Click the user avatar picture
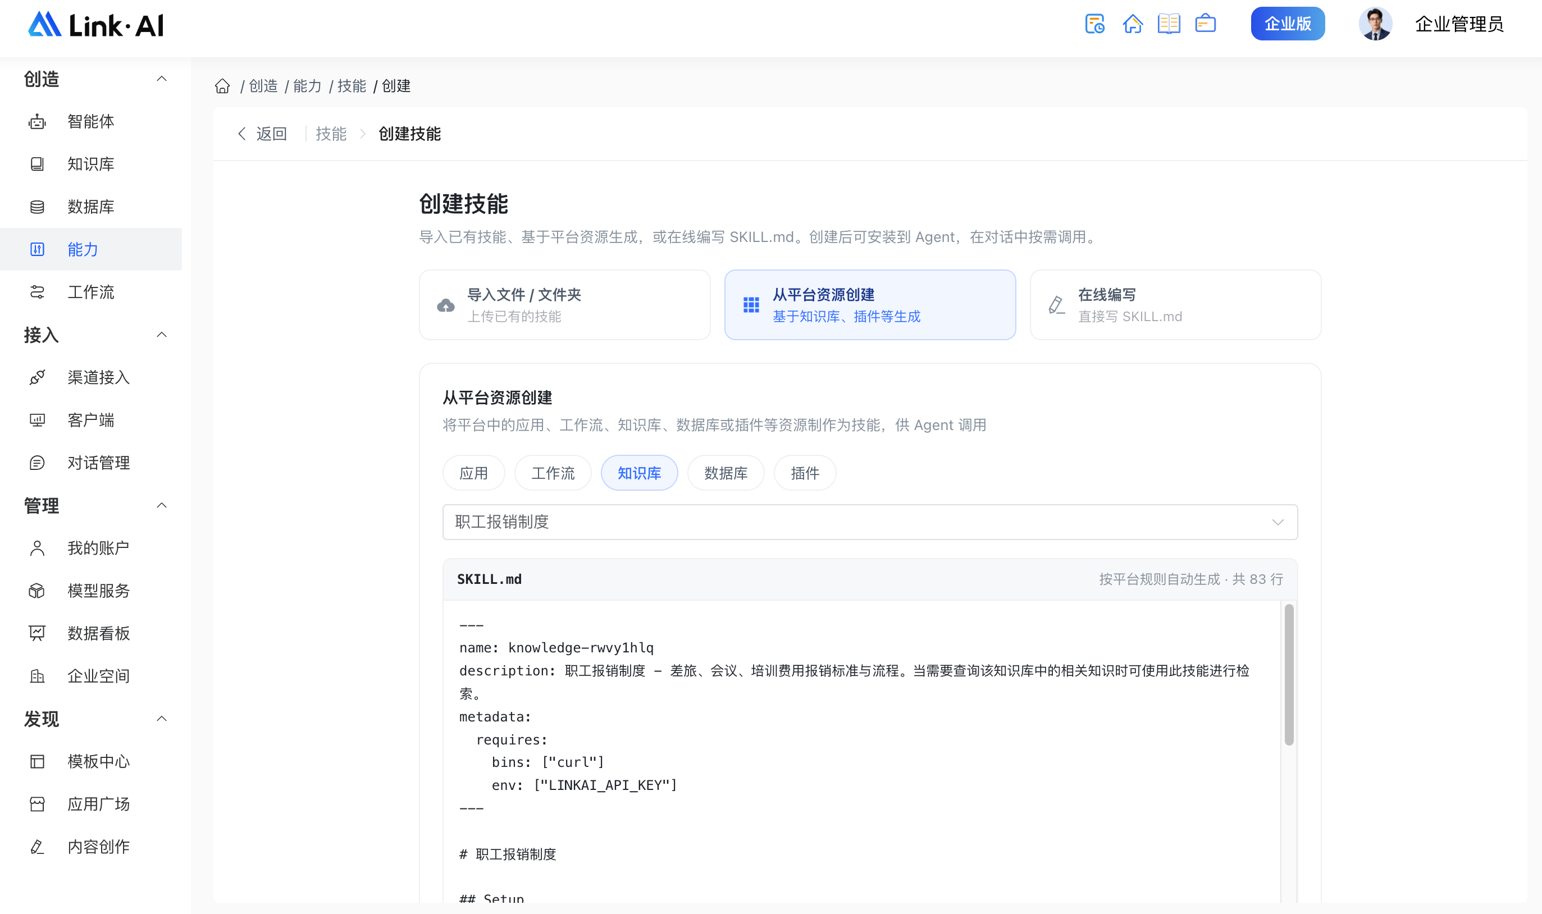Viewport: 1542px width, 914px height. click(1375, 24)
